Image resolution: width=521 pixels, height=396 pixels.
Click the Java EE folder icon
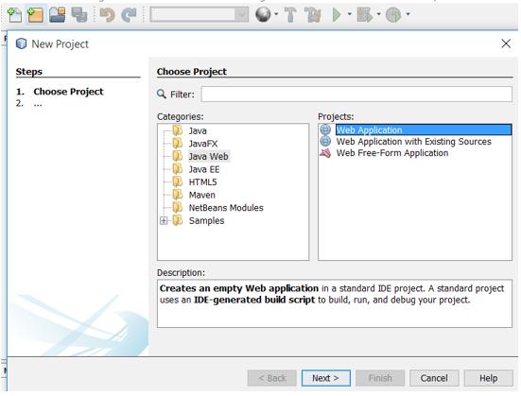tap(178, 169)
